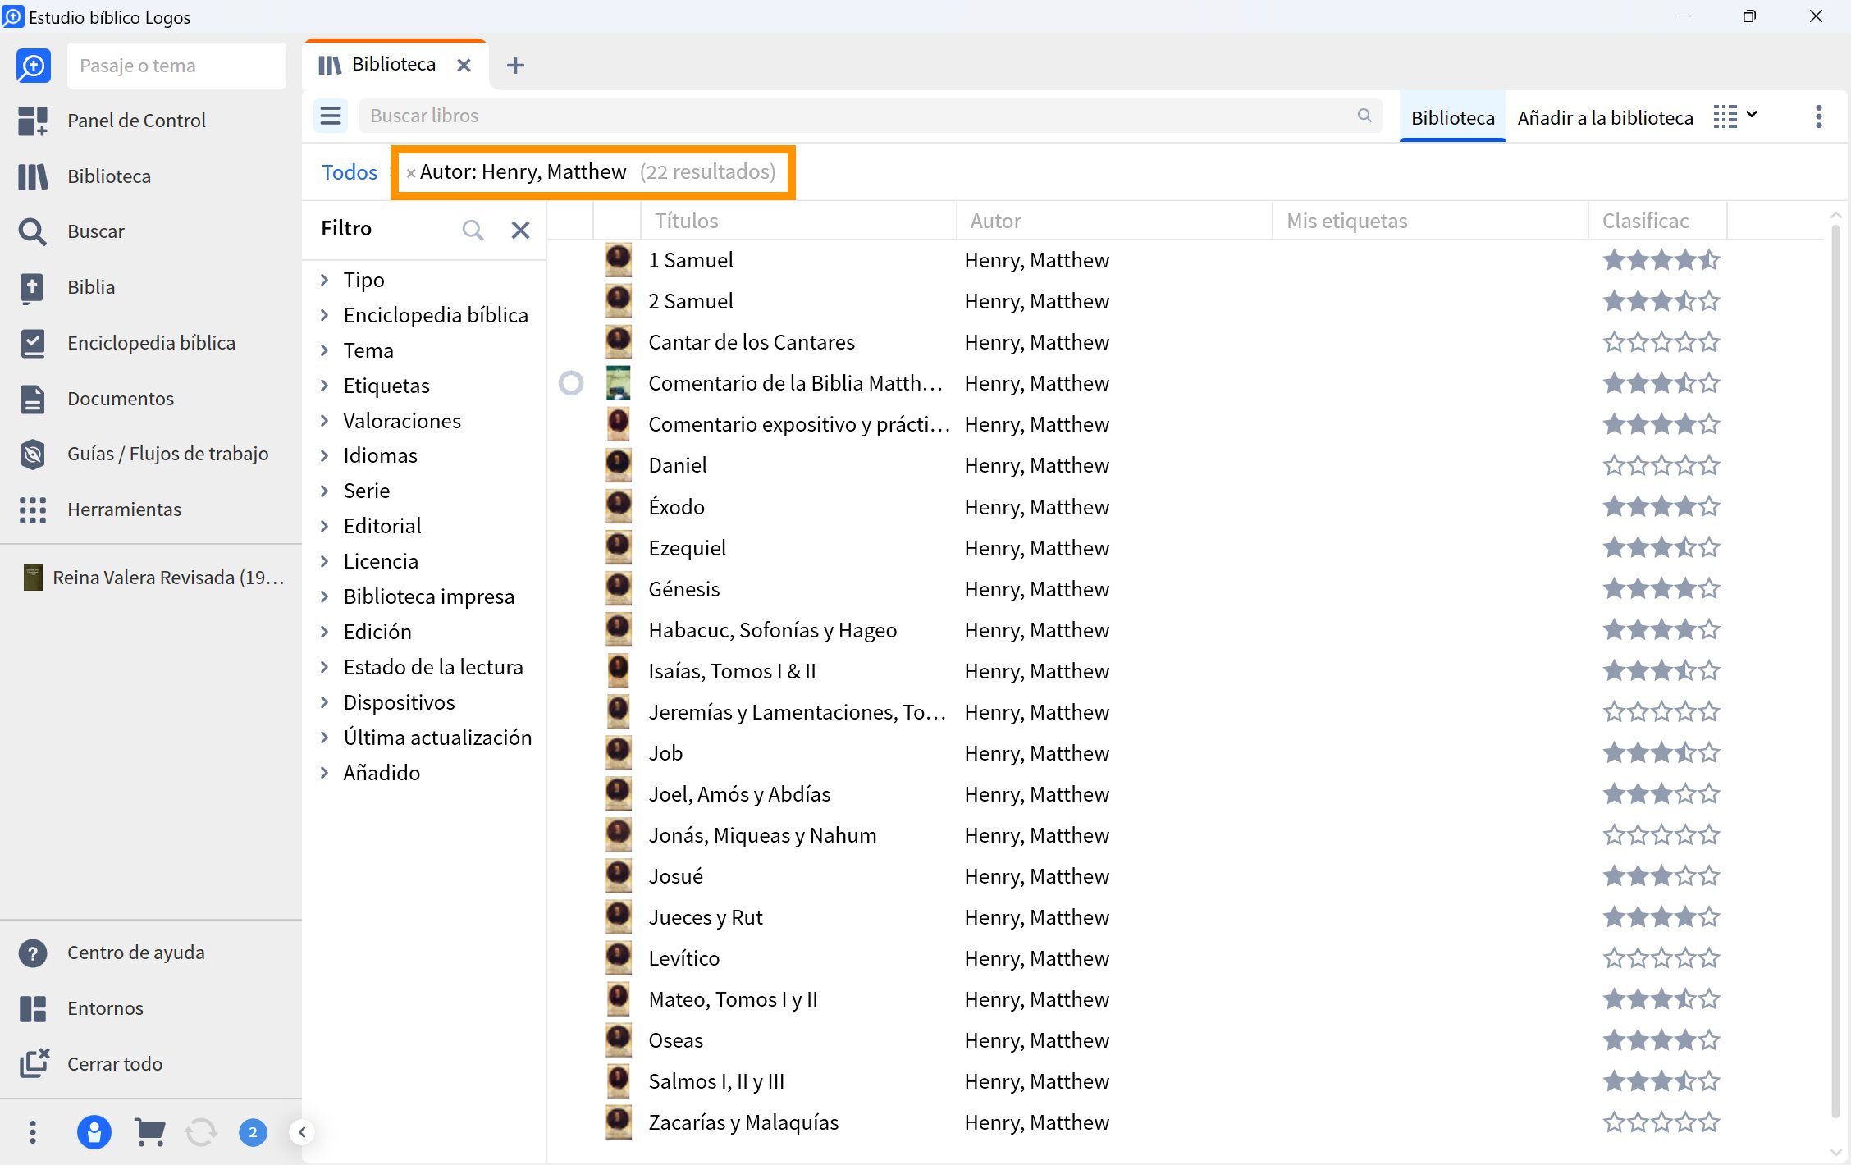Open the sidebar three-dot menu at bottom
This screenshot has height=1165, width=1851.
click(33, 1132)
